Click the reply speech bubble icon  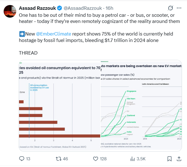[22, 159]
